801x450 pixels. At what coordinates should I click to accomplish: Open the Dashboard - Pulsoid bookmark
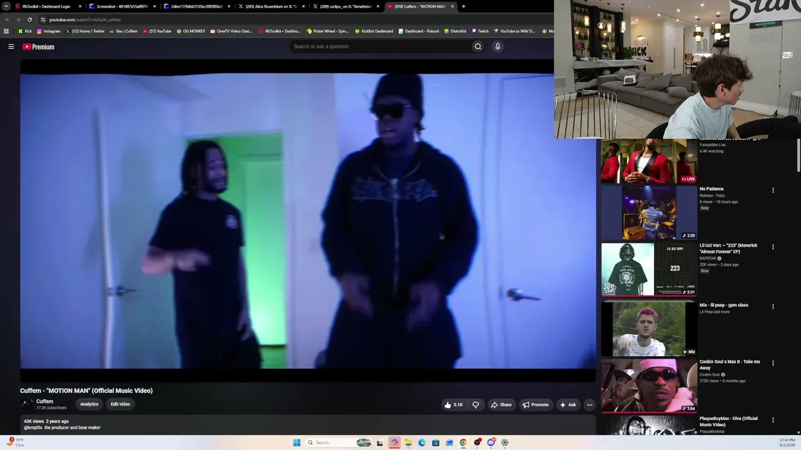pyautogui.click(x=419, y=31)
